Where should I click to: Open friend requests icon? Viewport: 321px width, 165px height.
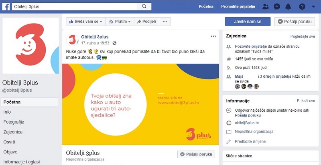click(266, 6)
